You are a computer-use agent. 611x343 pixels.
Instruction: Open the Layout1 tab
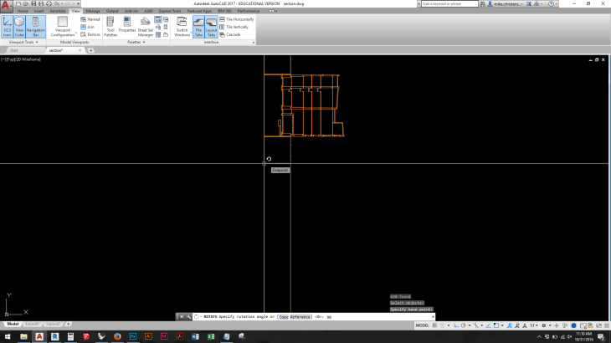pos(31,324)
